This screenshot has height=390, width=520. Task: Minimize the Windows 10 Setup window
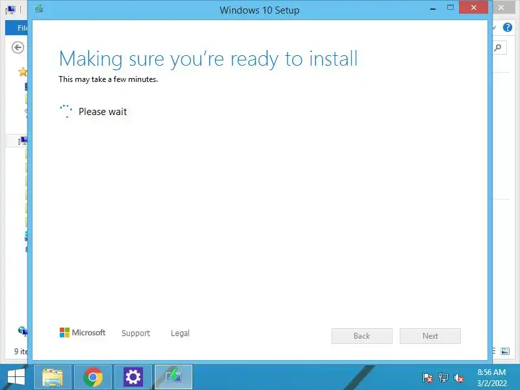point(433,8)
